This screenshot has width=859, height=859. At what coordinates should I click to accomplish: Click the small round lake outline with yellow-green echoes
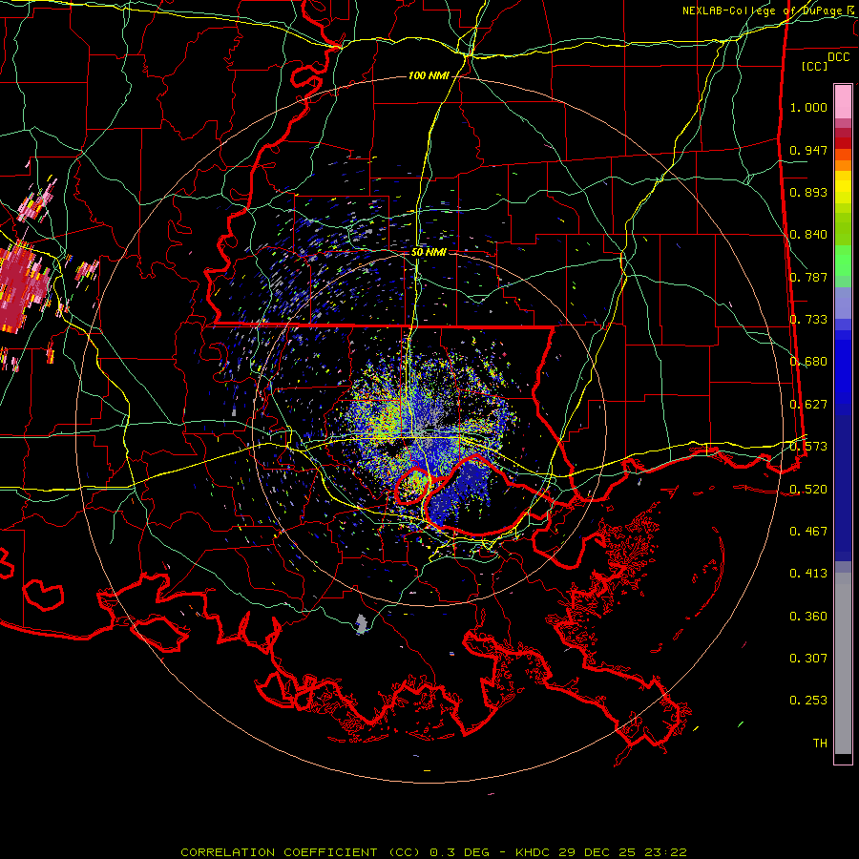point(413,486)
